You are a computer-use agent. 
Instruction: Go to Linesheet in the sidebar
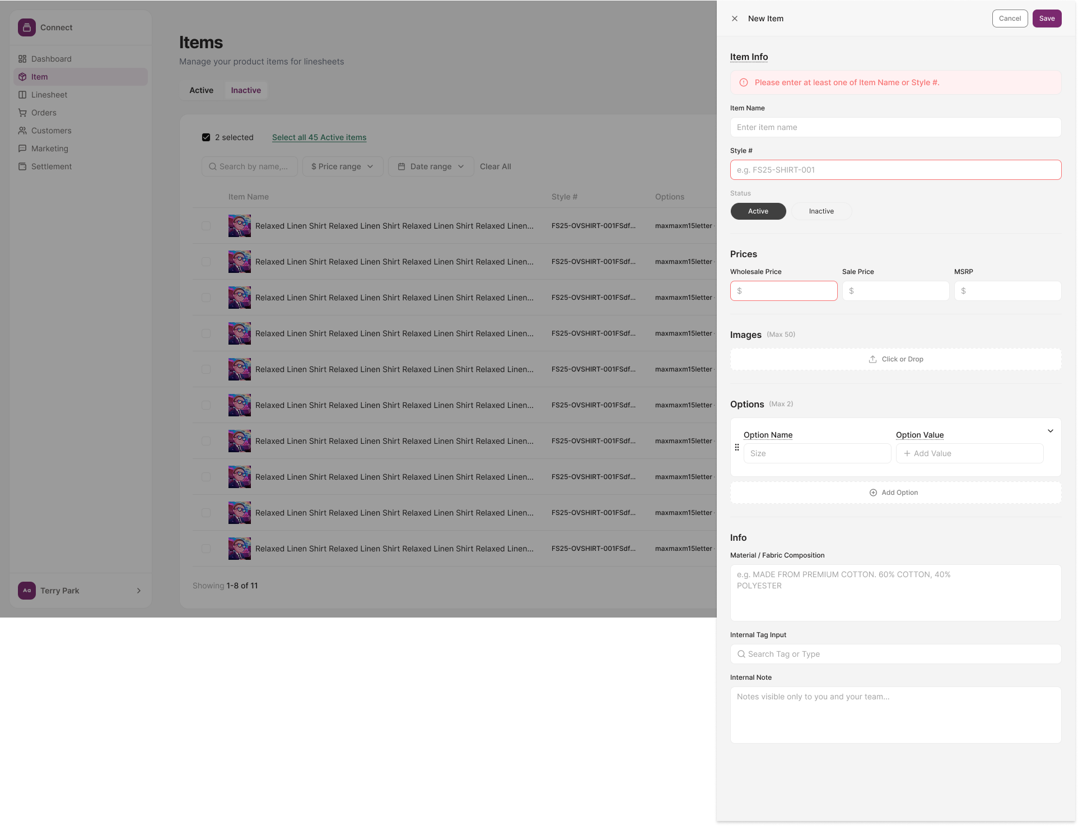[x=81, y=95]
